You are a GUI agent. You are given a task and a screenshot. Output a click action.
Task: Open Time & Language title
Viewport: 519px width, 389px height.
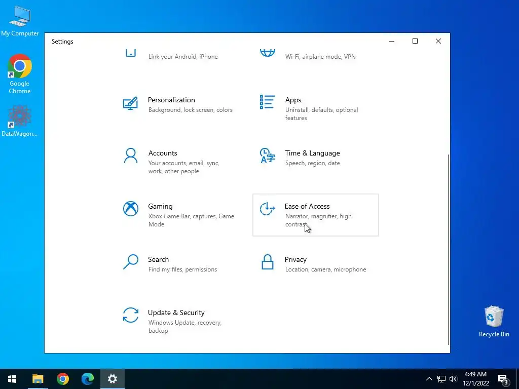[x=312, y=153]
